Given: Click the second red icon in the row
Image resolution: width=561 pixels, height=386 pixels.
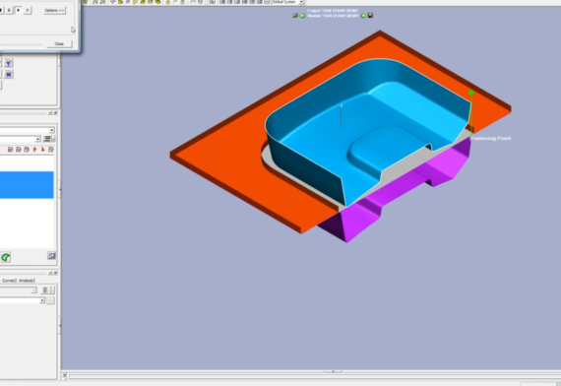Looking at the screenshot, I should (x=19, y=150).
